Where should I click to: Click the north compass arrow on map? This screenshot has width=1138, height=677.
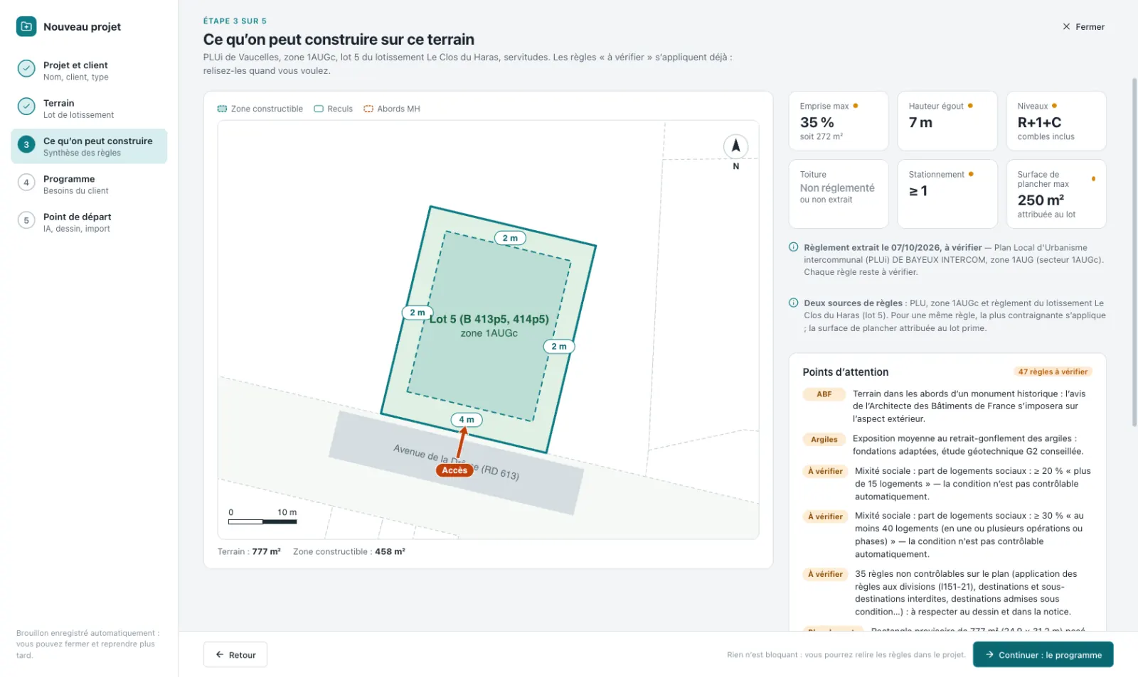click(736, 146)
